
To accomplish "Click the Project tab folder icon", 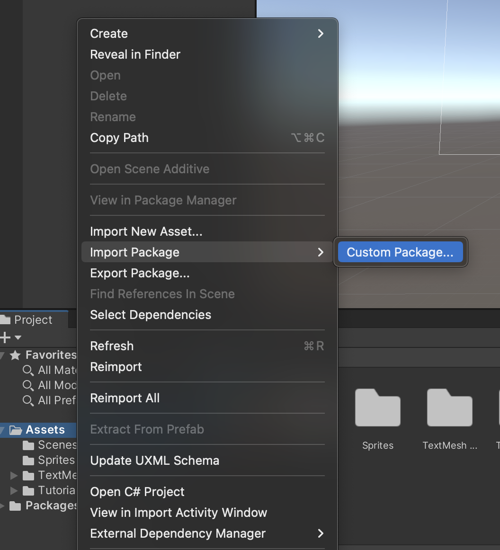I will point(5,320).
